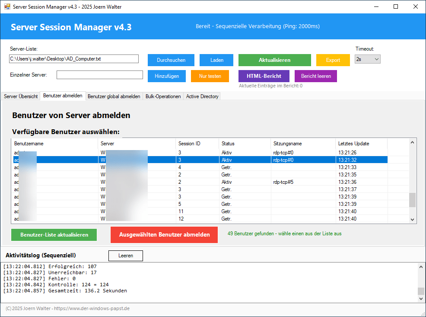Click the orange Nur testen button
The width and height of the screenshot is (426, 317).
[210, 76]
